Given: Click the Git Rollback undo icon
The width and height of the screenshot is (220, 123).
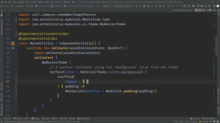Looking at the screenshot, I should (189, 6).
